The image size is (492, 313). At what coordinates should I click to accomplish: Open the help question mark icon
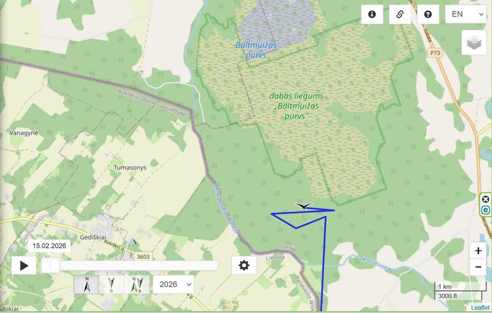coord(428,14)
